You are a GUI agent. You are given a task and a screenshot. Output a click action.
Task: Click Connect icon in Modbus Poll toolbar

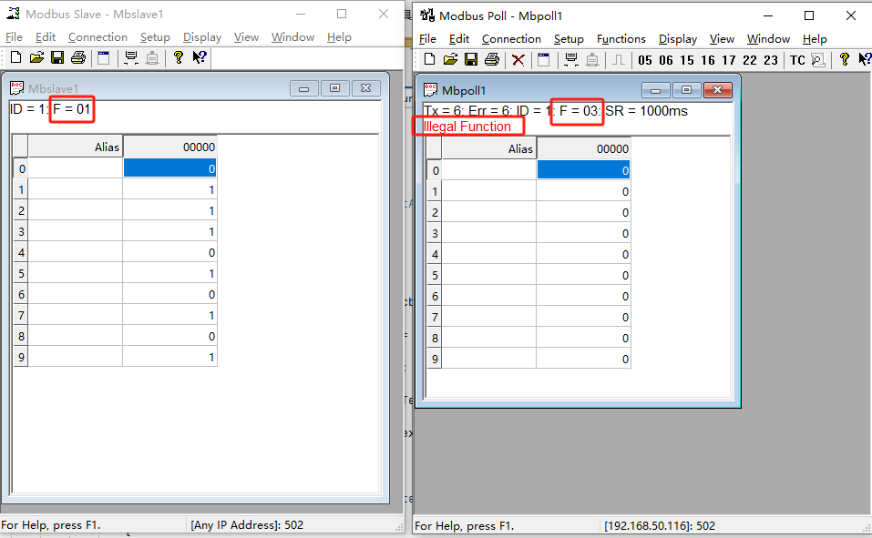coord(571,59)
